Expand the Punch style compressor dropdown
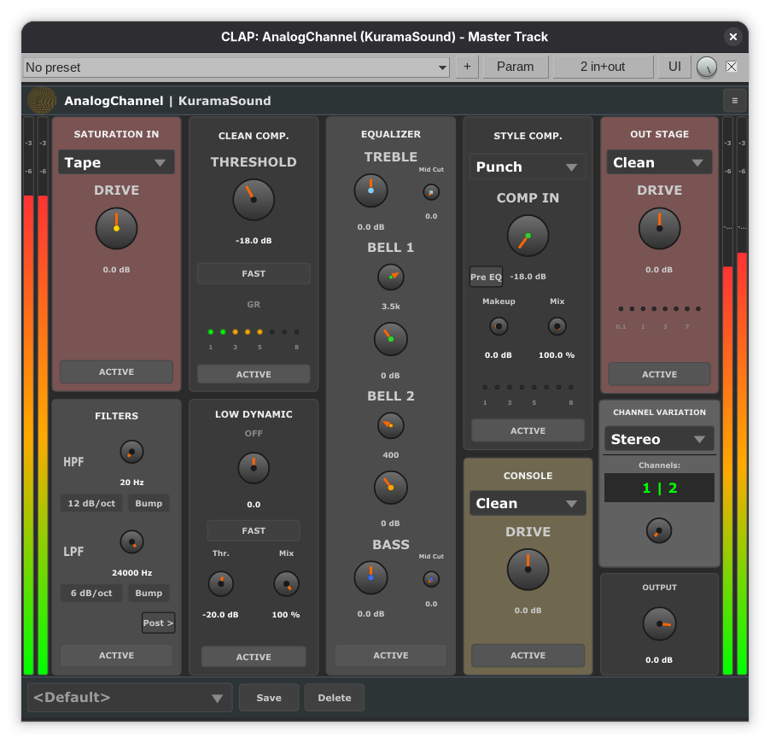Viewport: 770px width, 743px height. click(528, 167)
